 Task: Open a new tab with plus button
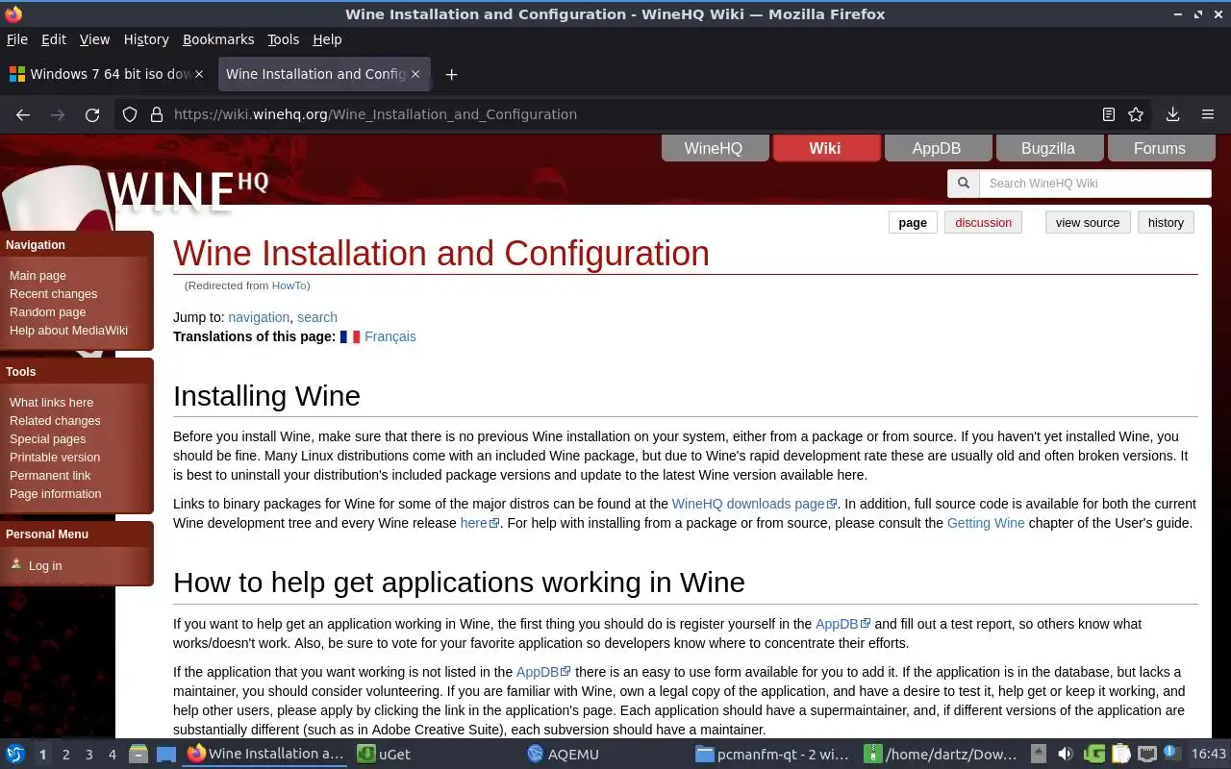click(451, 74)
